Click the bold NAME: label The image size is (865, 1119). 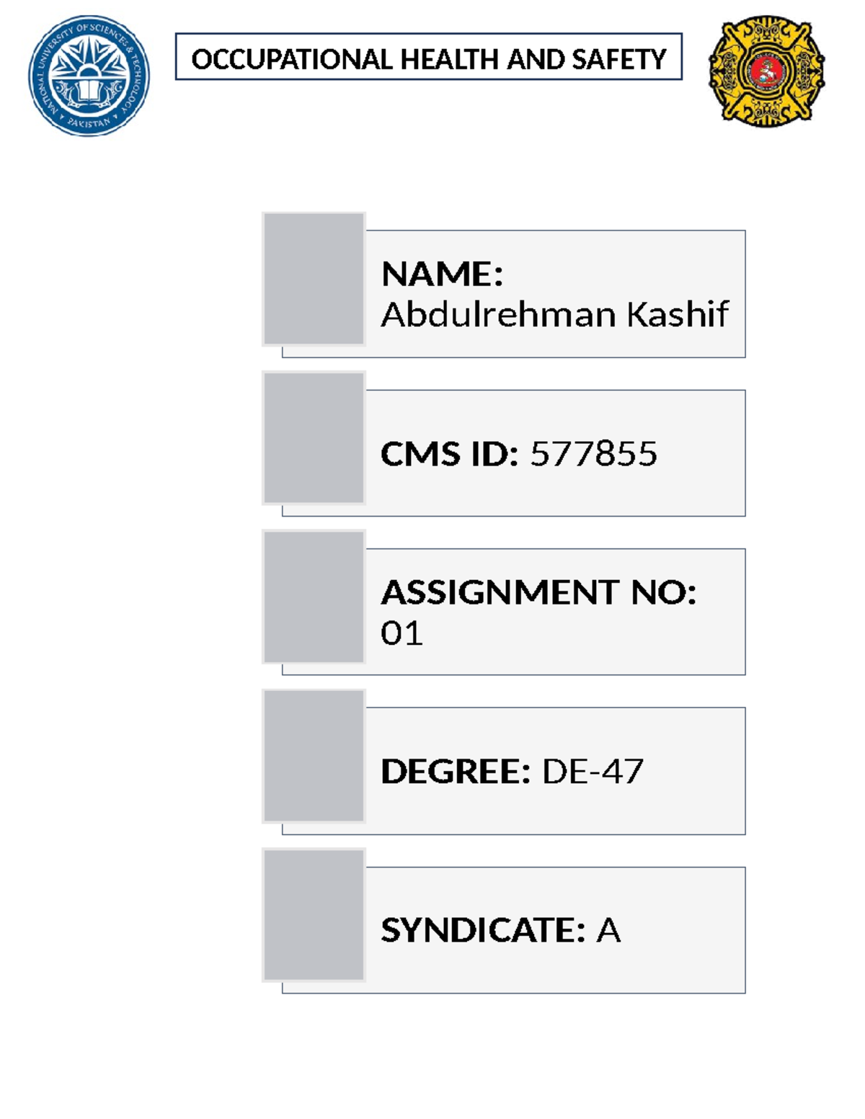pos(442,274)
